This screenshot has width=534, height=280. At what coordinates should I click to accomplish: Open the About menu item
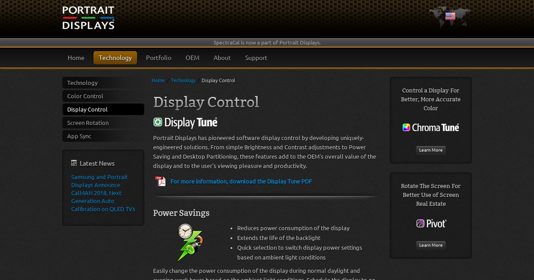tap(222, 58)
